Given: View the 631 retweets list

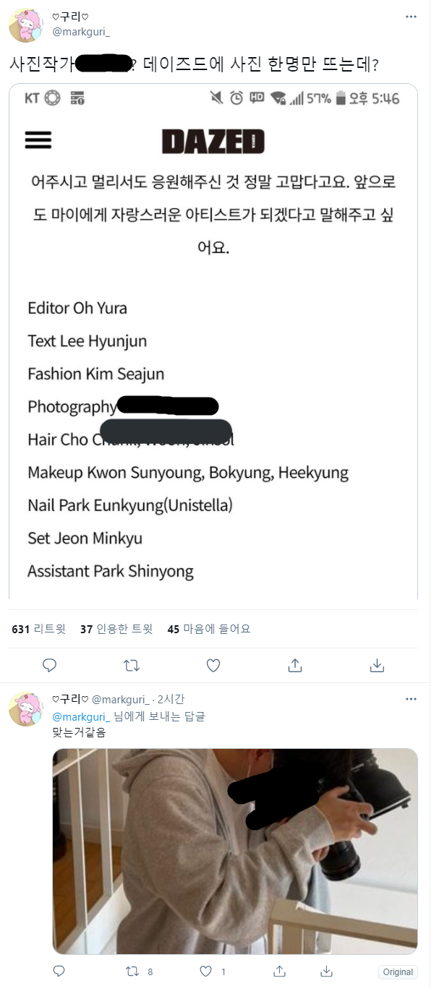Looking at the screenshot, I should [x=39, y=629].
